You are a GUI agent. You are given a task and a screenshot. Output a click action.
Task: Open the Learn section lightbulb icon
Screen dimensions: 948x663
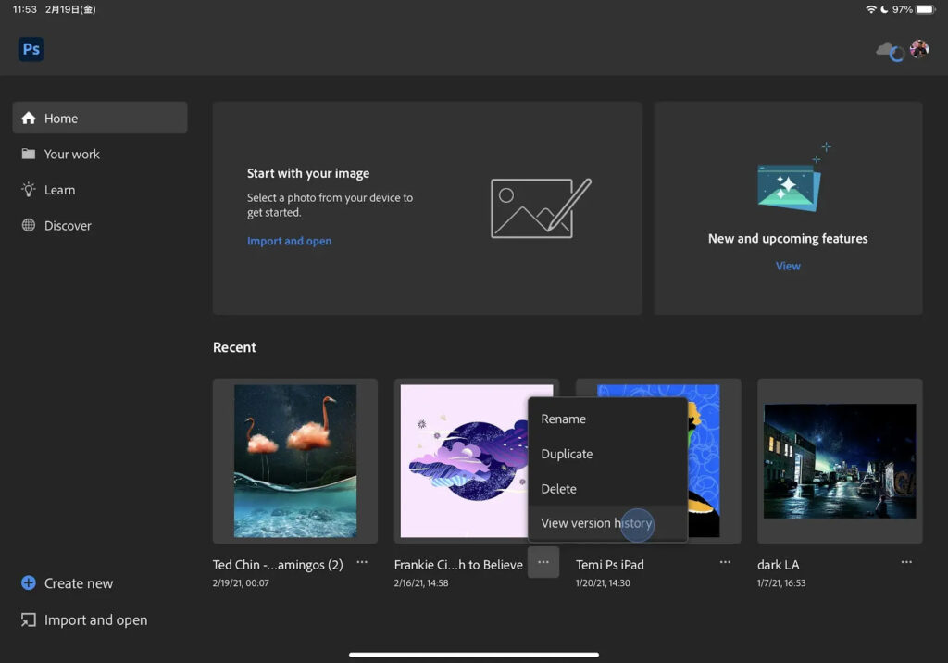[28, 190]
